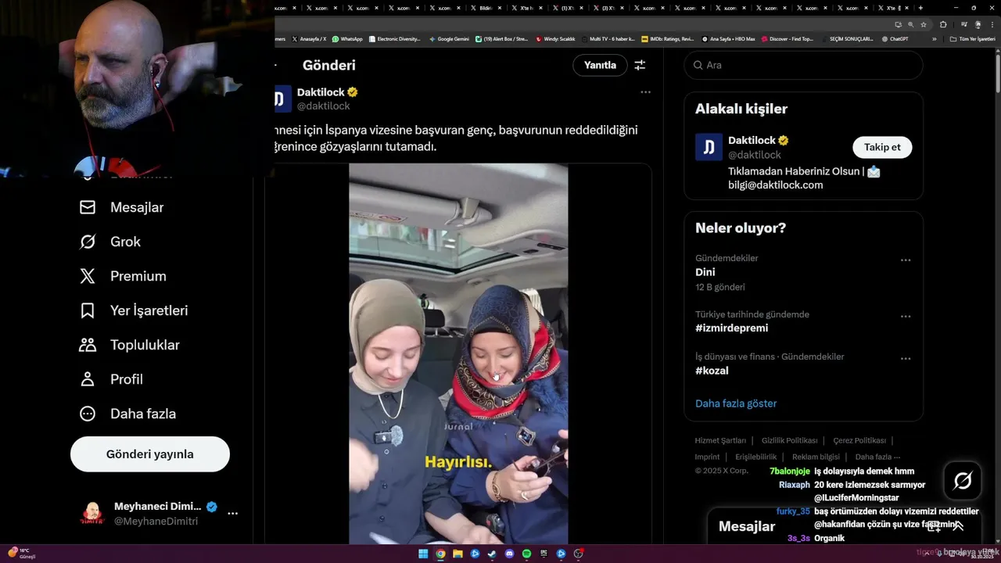This screenshot has width=1001, height=563.
Task: Play the Daktilock post video
Action: coord(458,353)
